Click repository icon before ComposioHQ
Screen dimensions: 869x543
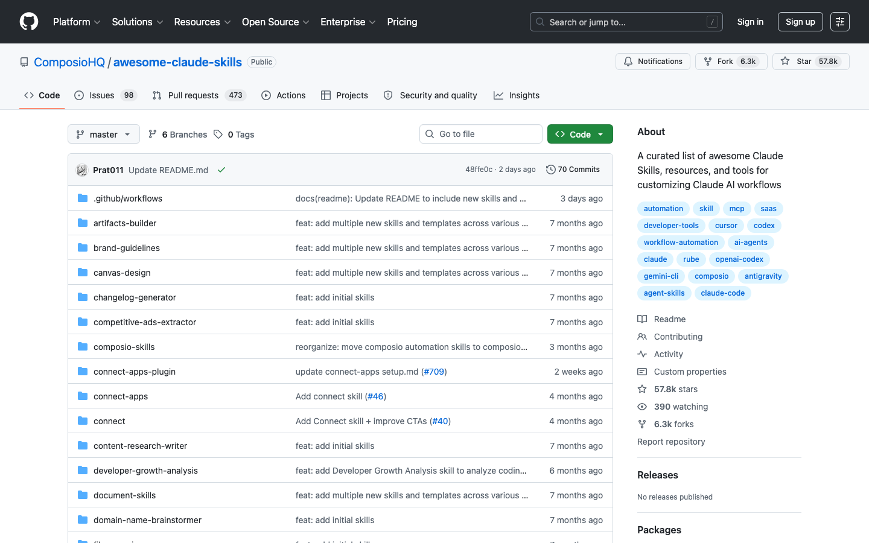(24, 62)
